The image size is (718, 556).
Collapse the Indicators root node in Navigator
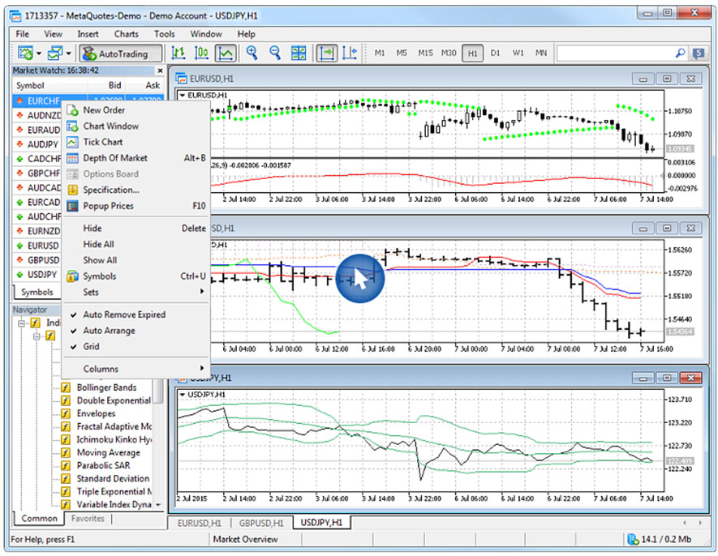click(x=21, y=323)
